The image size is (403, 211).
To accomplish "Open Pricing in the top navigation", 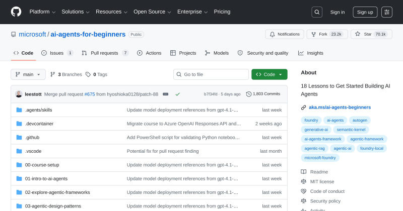I will [222, 12].
